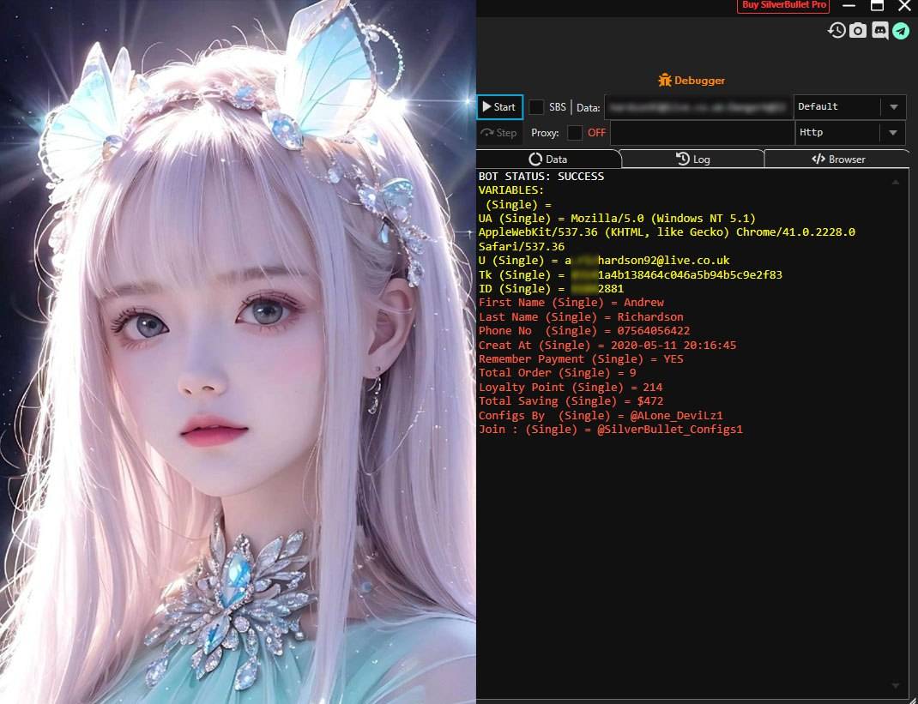The image size is (918, 704).
Task: Open the Browser tab
Action: pyautogui.click(x=838, y=159)
